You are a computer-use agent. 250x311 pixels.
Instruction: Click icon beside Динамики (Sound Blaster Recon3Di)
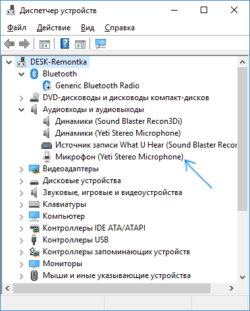tap(46, 121)
